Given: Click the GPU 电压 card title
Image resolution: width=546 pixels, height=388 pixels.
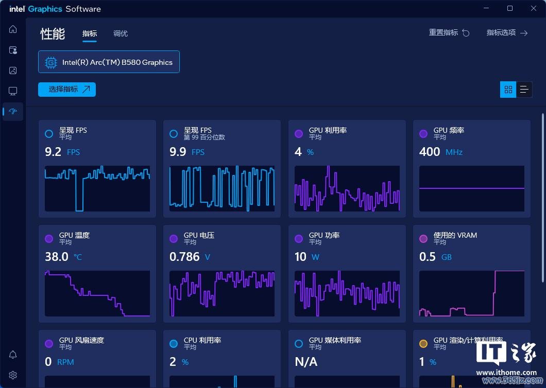Looking at the screenshot, I should 199,235.
